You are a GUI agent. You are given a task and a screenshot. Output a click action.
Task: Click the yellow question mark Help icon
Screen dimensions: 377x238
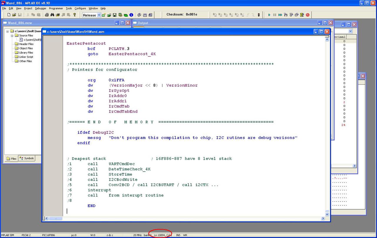pyautogui.click(x=75, y=15)
